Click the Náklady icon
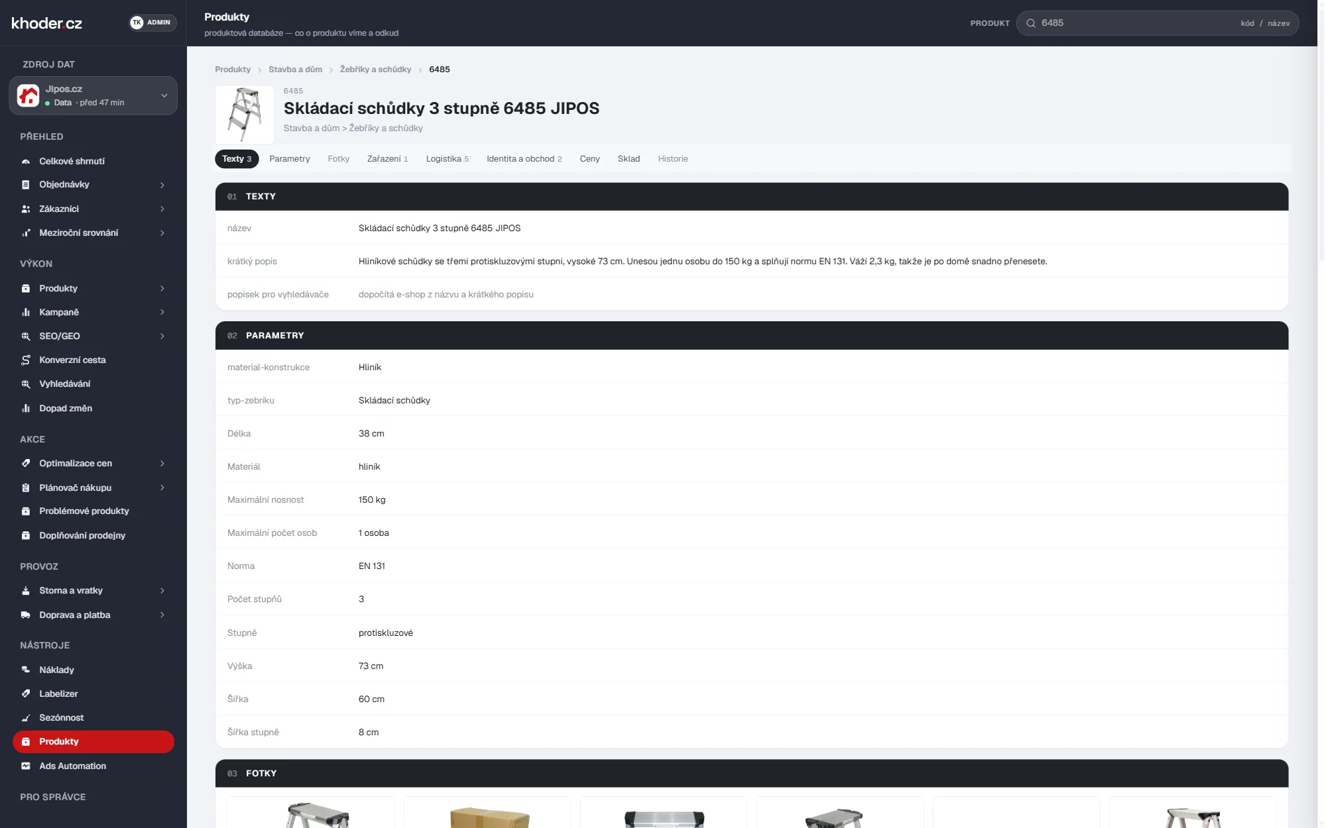 pyautogui.click(x=26, y=670)
